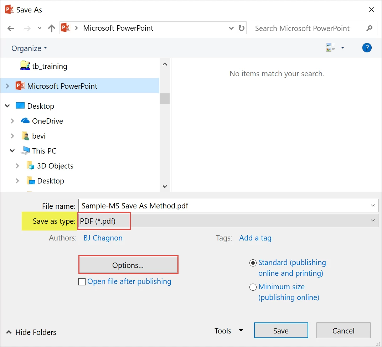Open the PDF Options dialog

128,265
